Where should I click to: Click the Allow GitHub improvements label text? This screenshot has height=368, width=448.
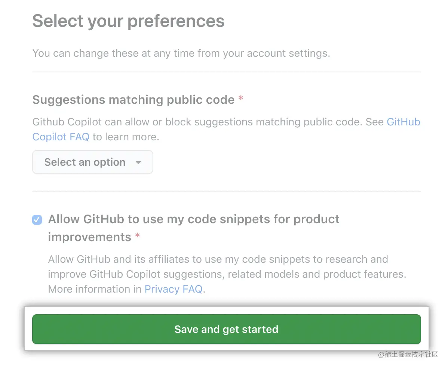pyautogui.click(x=193, y=219)
